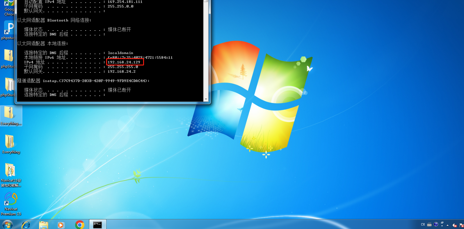
Task: Click the blue language bar help icon
Action: coord(436,224)
